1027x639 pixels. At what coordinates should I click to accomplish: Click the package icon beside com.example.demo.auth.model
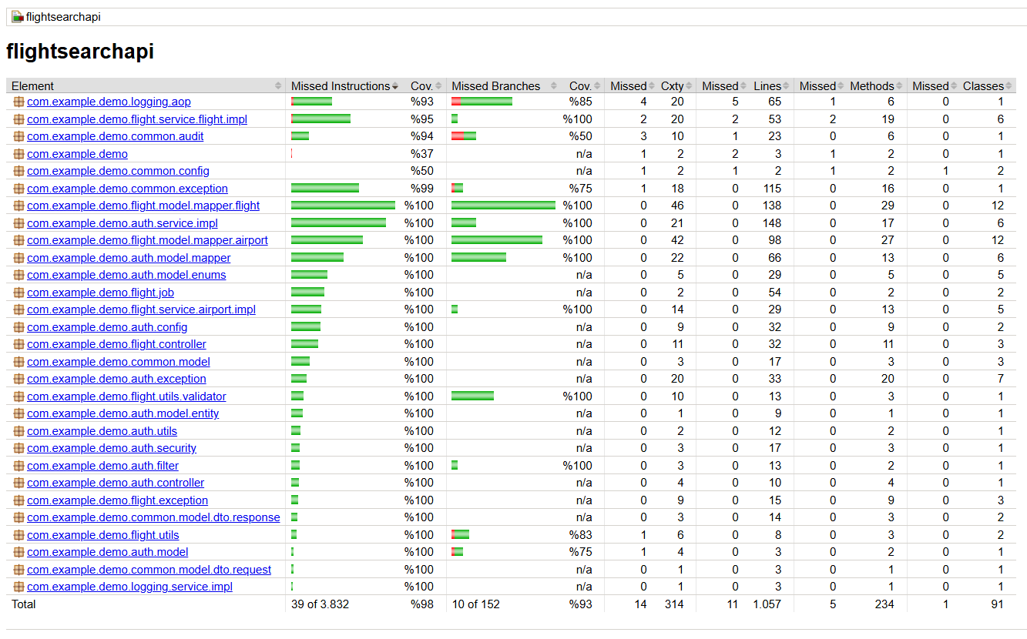pos(18,552)
